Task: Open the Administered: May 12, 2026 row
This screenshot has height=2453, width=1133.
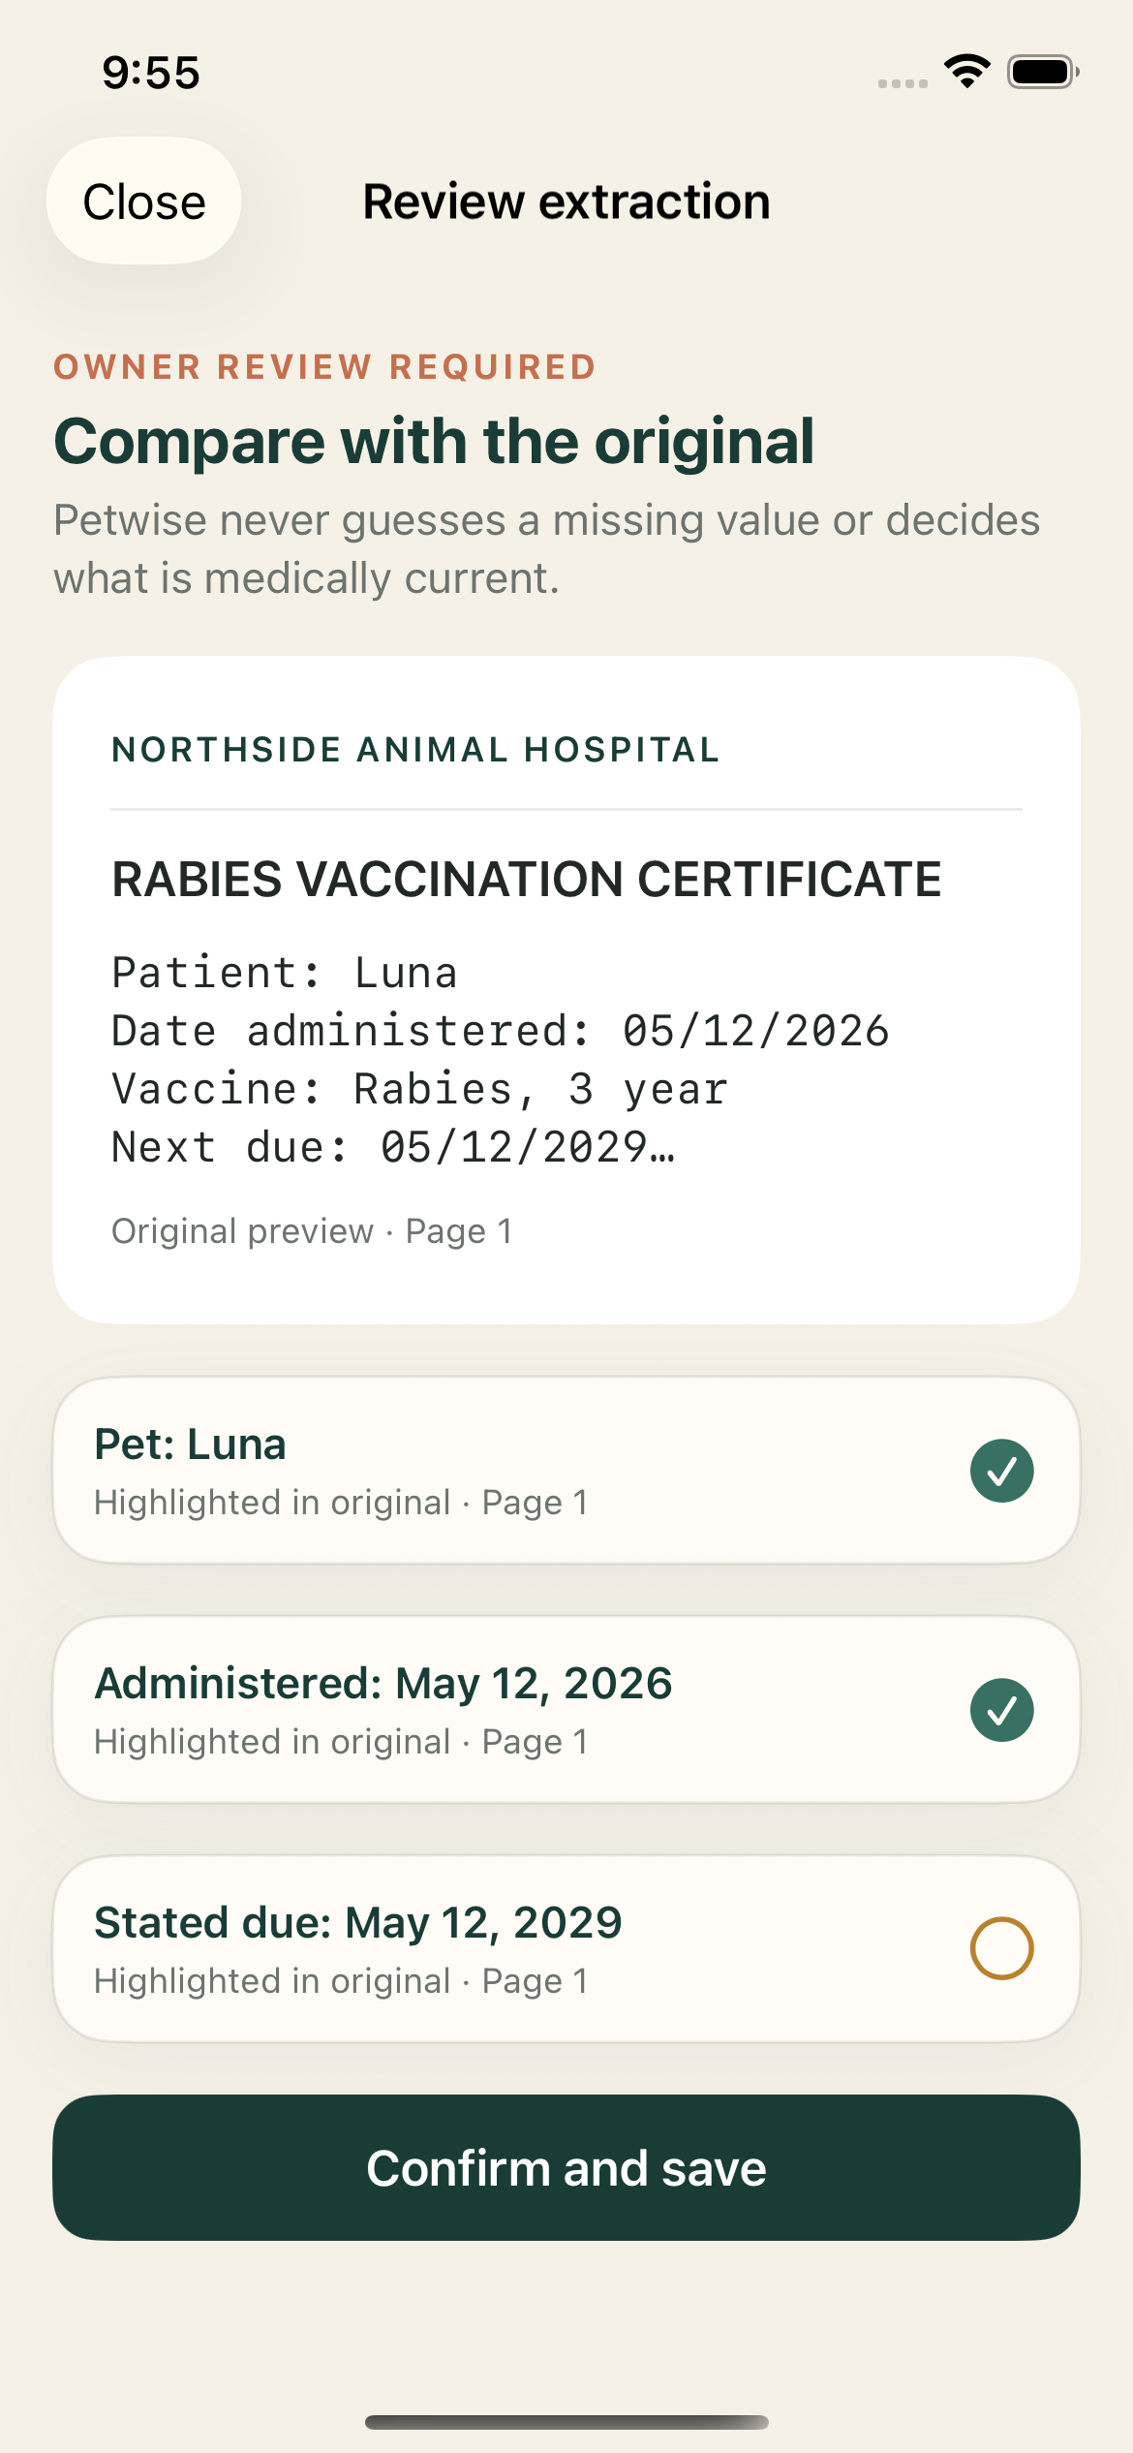Action: click(x=566, y=1710)
